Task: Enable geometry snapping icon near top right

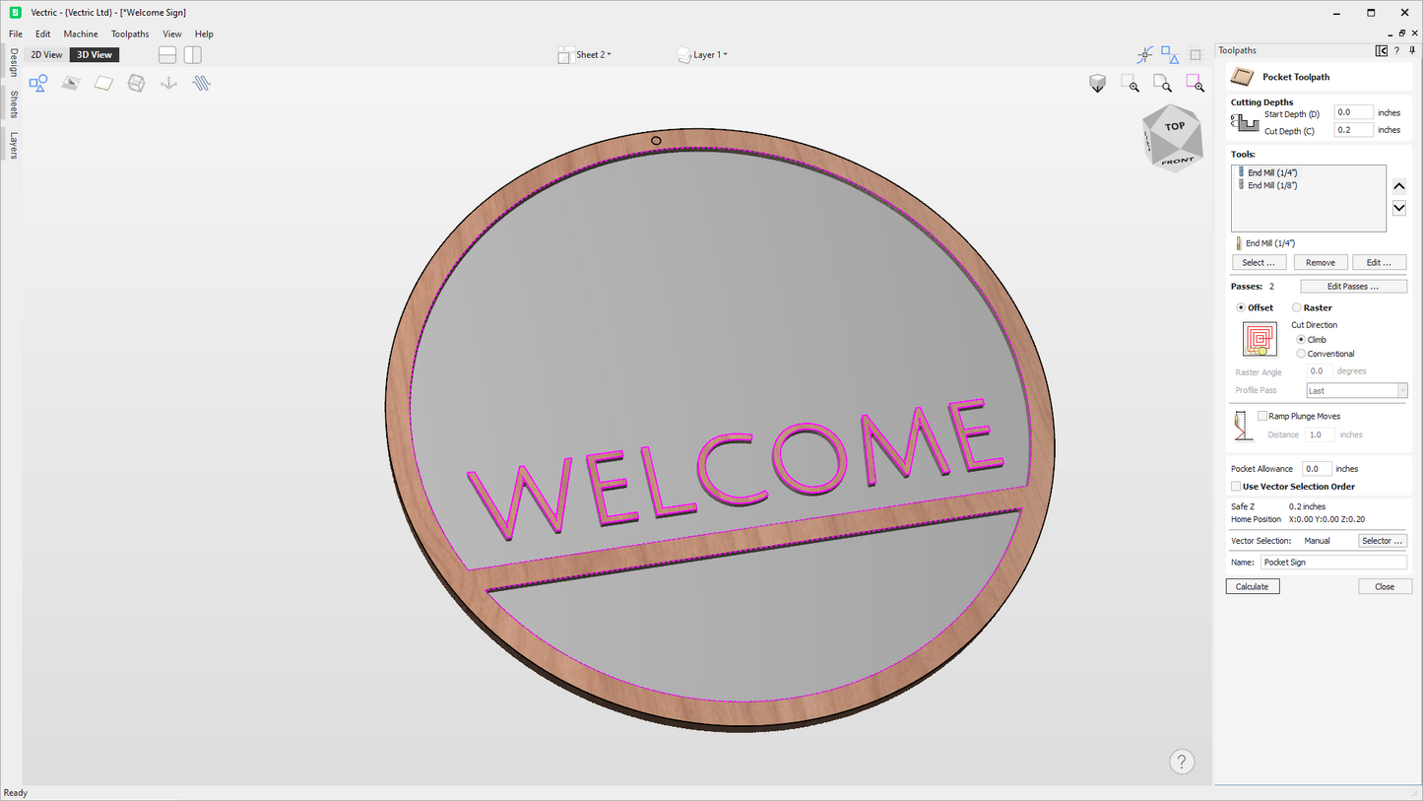Action: tap(1168, 54)
